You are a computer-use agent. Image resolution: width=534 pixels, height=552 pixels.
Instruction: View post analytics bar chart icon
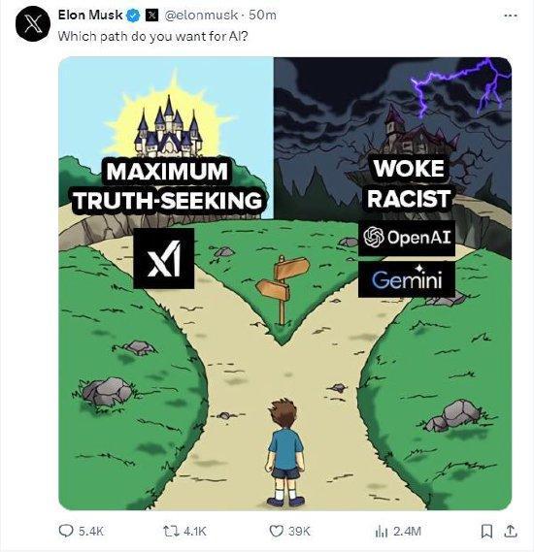(x=382, y=531)
